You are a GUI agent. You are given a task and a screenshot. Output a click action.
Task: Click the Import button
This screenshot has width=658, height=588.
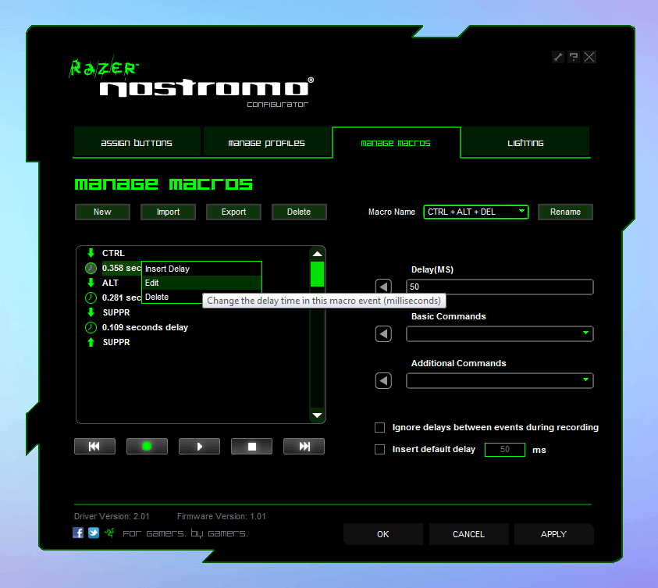tap(169, 212)
